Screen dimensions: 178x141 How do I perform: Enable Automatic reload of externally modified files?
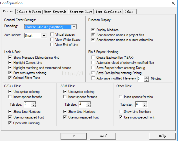[93, 62]
